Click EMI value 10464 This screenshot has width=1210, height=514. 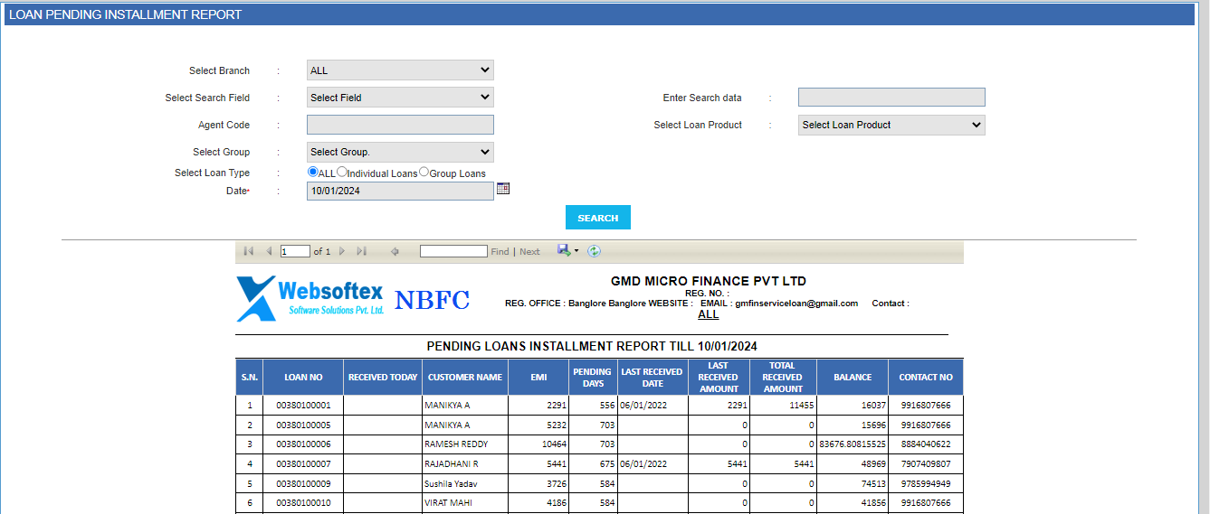[554, 444]
